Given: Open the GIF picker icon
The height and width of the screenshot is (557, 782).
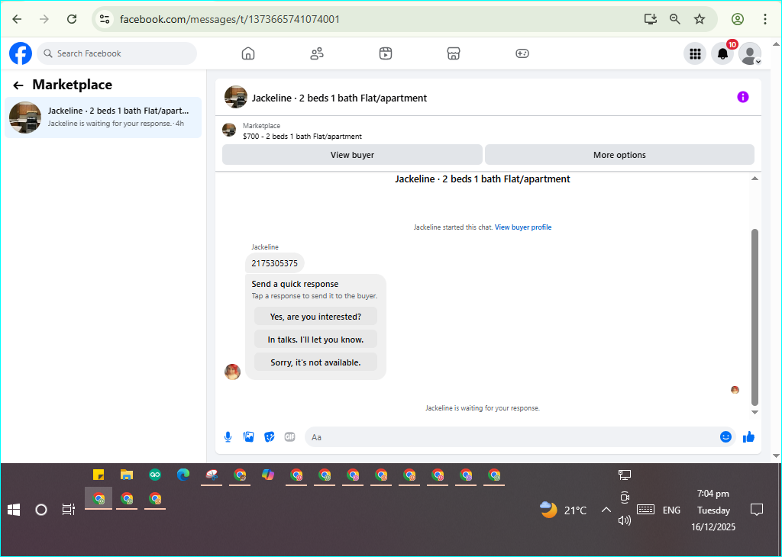Looking at the screenshot, I should click(289, 437).
